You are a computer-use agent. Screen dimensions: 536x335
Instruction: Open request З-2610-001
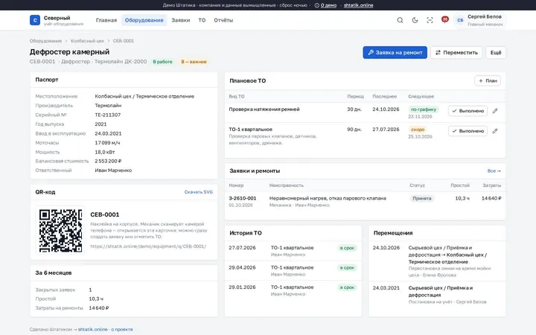243,198
